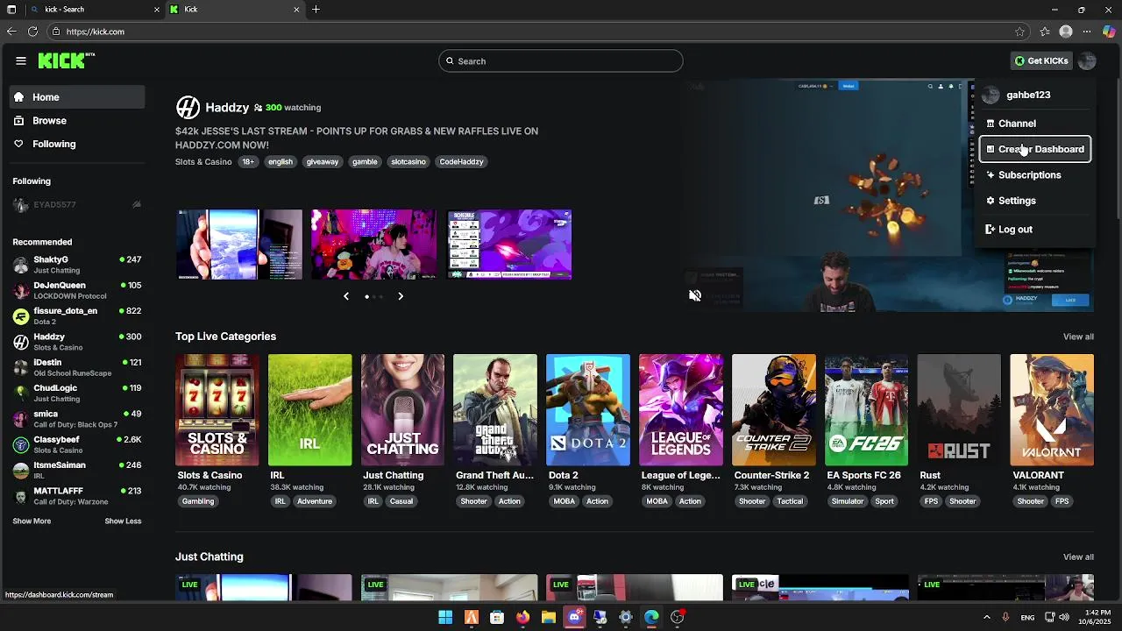The width and height of the screenshot is (1122, 631).
Task: Show previous featured stream arrow
Action: pos(346,296)
